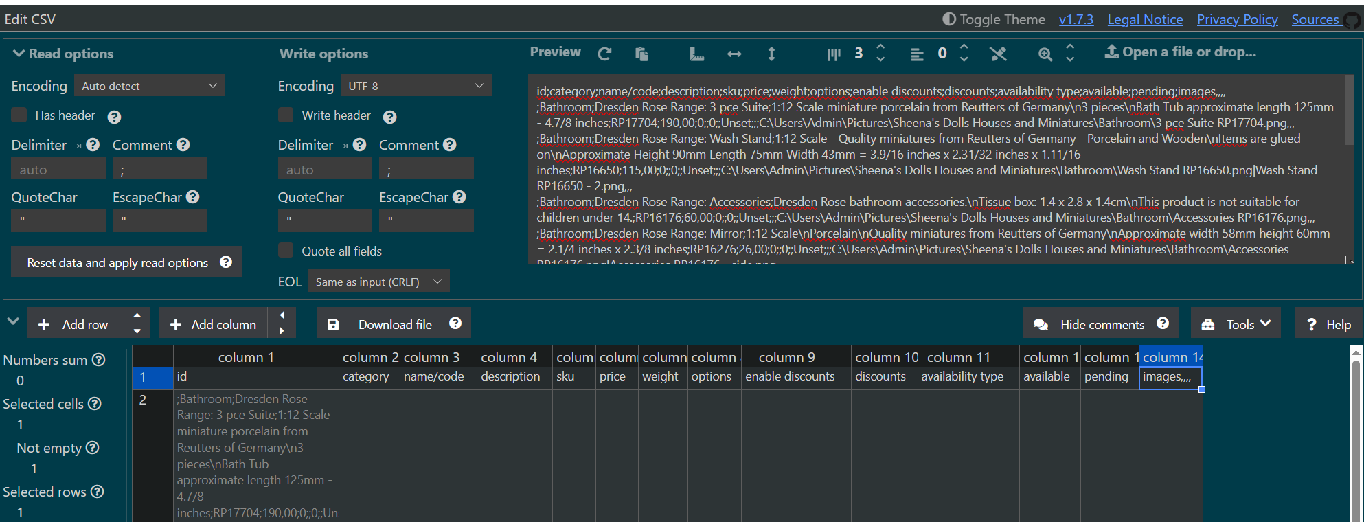Decrease the value 0 with the down arrow
The height and width of the screenshot is (522, 1364).
pyautogui.click(x=964, y=60)
